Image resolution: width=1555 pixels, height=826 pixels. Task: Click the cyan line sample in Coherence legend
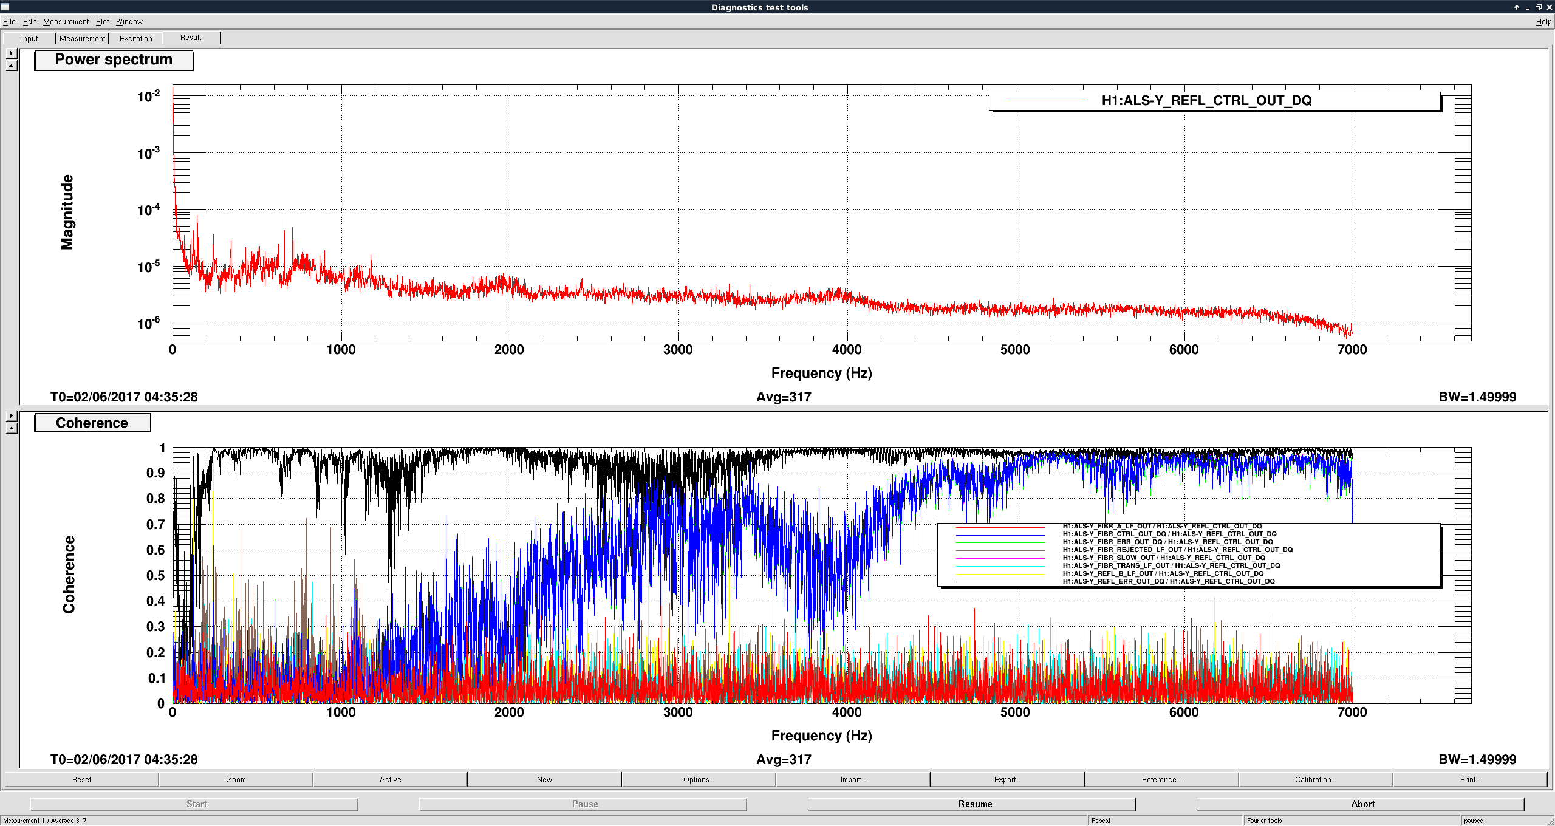(1000, 565)
